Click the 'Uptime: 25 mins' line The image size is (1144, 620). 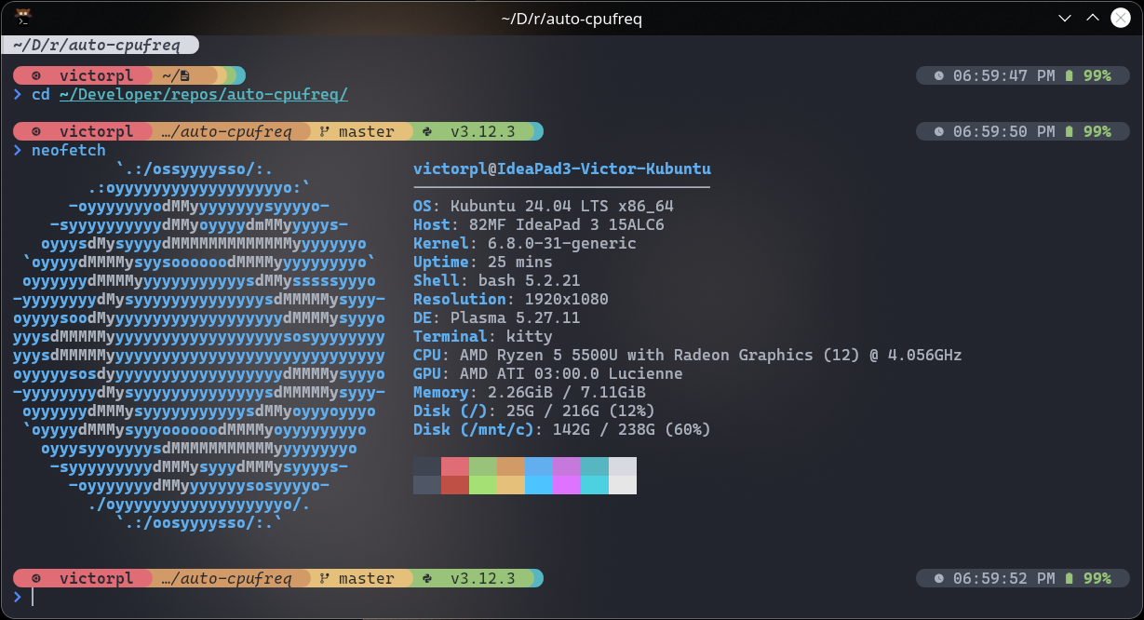tap(483, 262)
